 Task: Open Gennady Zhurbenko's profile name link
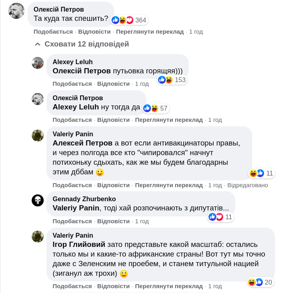(x=84, y=199)
